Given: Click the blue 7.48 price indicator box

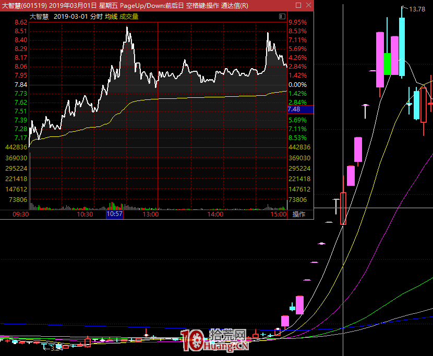Looking at the screenshot, I should [300, 109].
